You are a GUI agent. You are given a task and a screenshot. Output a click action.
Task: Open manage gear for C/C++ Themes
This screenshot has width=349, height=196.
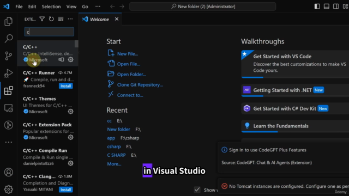point(70,112)
